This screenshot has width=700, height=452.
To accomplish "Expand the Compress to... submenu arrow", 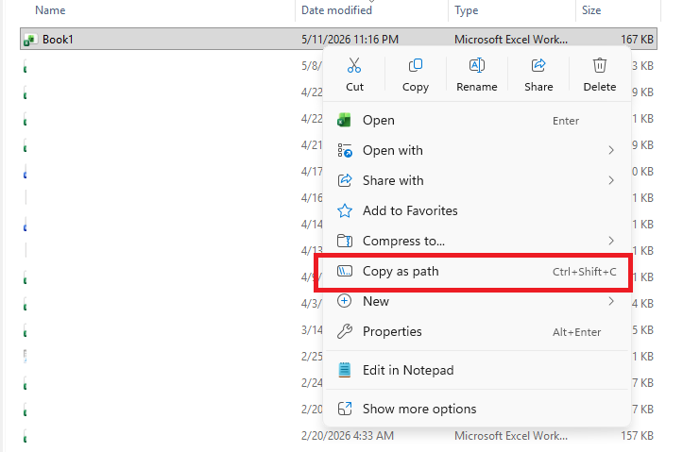I will pyautogui.click(x=611, y=241).
